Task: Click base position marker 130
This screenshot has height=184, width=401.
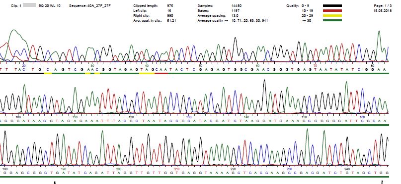Action: pyautogui.click(x=189, y=117)
